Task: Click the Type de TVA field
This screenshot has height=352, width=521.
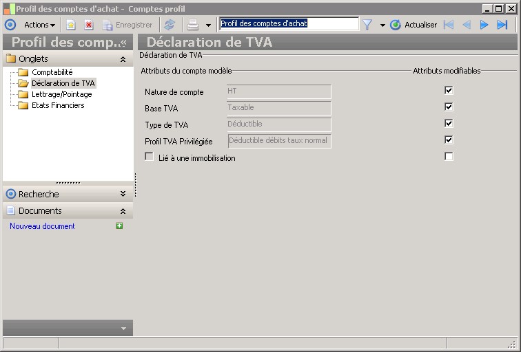Action: pos(279,124)
